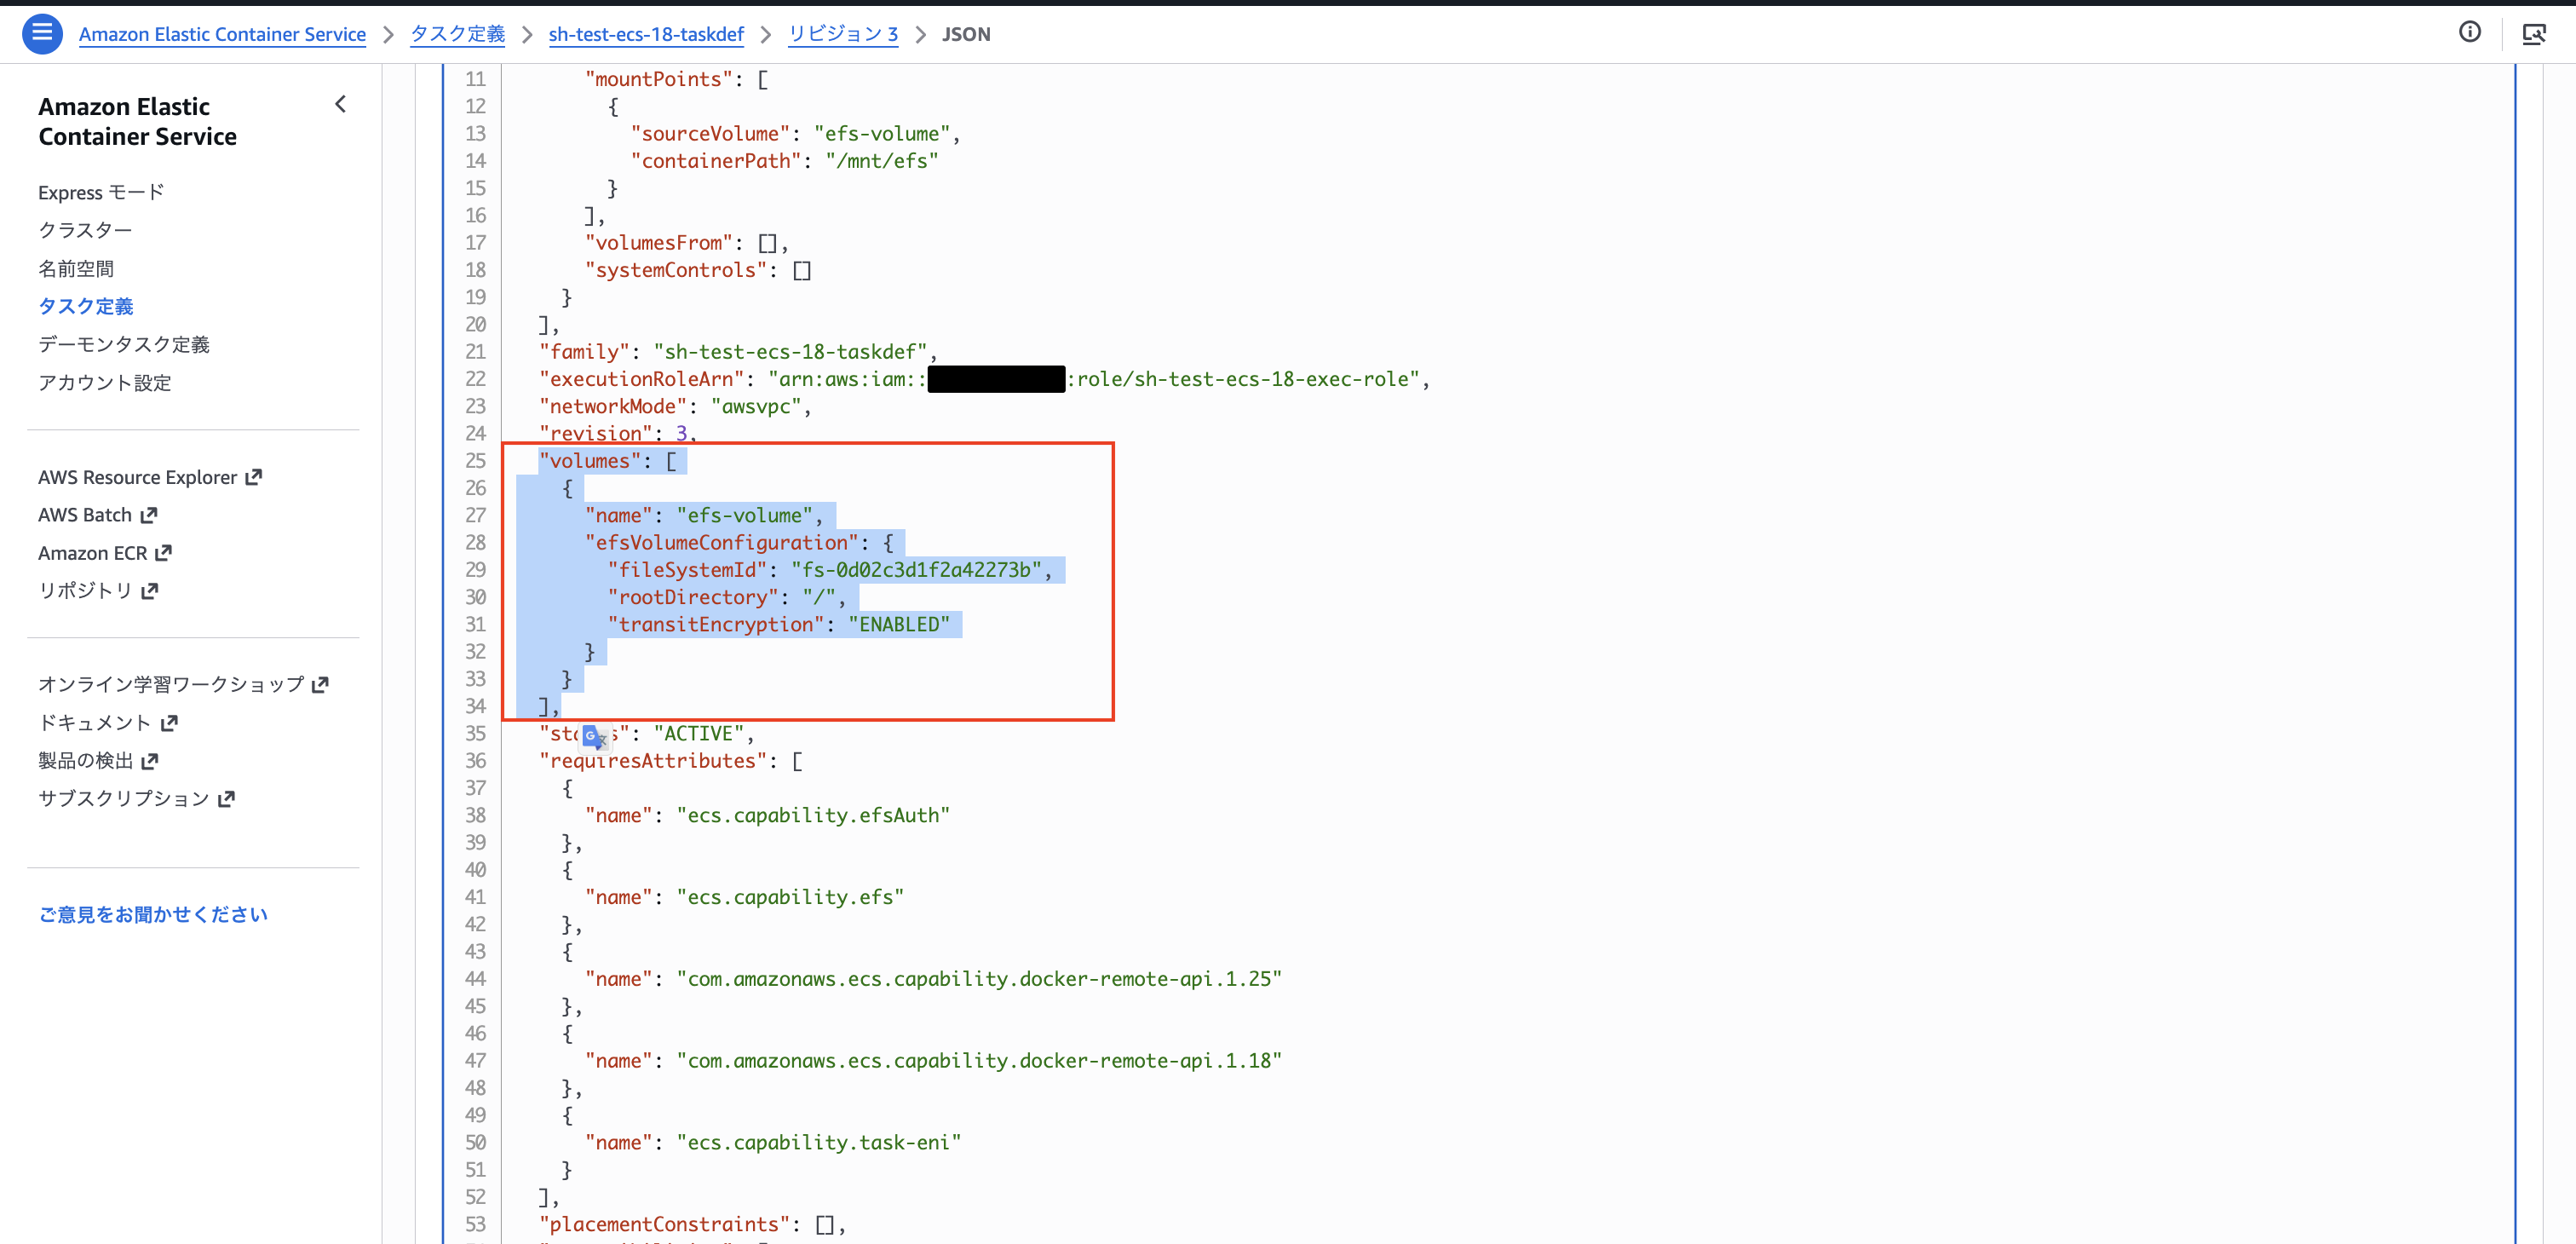Image resolution: width=2576 pixels, height=1244 pixels.
Task: Select クラスター in sidebar
Action: click(85, 230)
